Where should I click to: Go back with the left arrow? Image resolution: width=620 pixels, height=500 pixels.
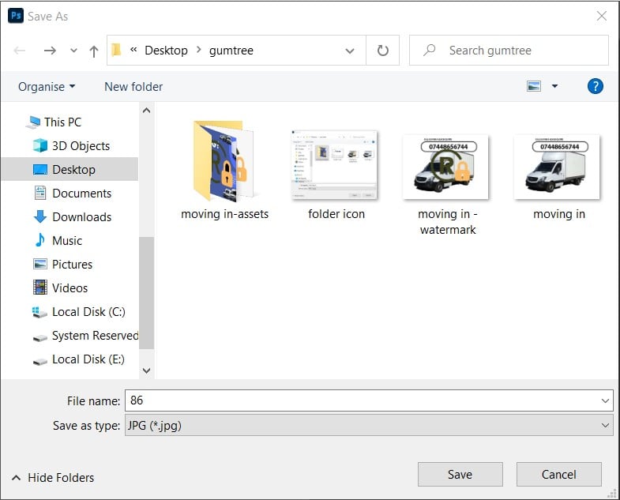click(20, 51)
